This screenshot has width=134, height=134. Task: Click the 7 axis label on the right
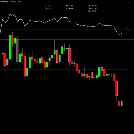click(x=128, y=31)
